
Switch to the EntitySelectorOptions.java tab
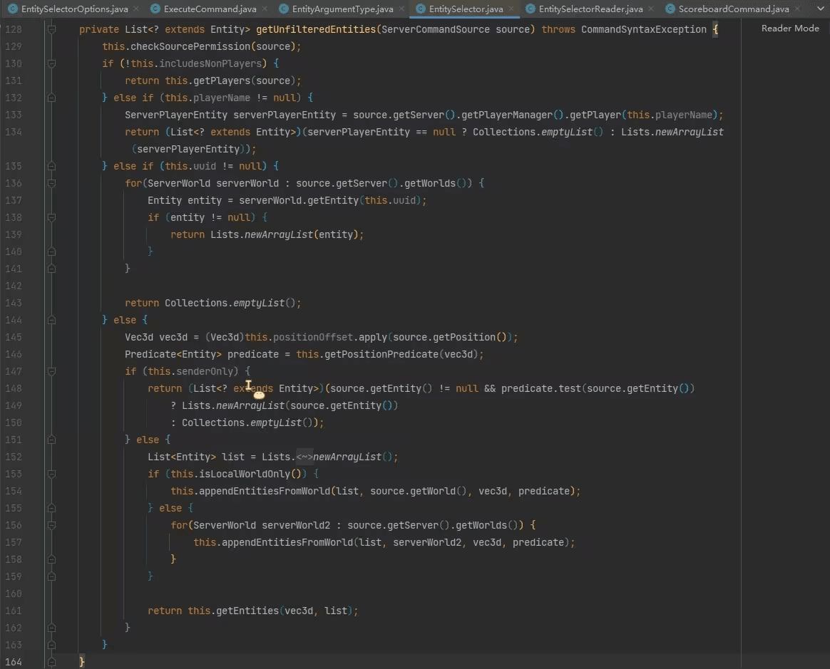coord(75,9)
